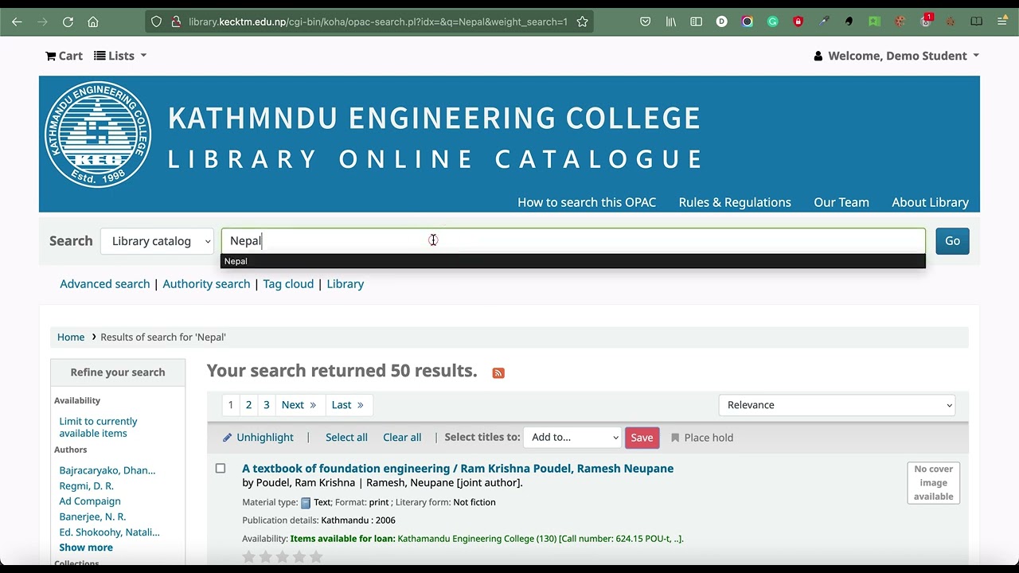Screen dimensions: 1019x573
Task: Open the browser hamburger menu
Action: pyautogui.click(x=1001, y=21)
